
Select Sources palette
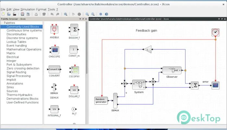(12, 91)
